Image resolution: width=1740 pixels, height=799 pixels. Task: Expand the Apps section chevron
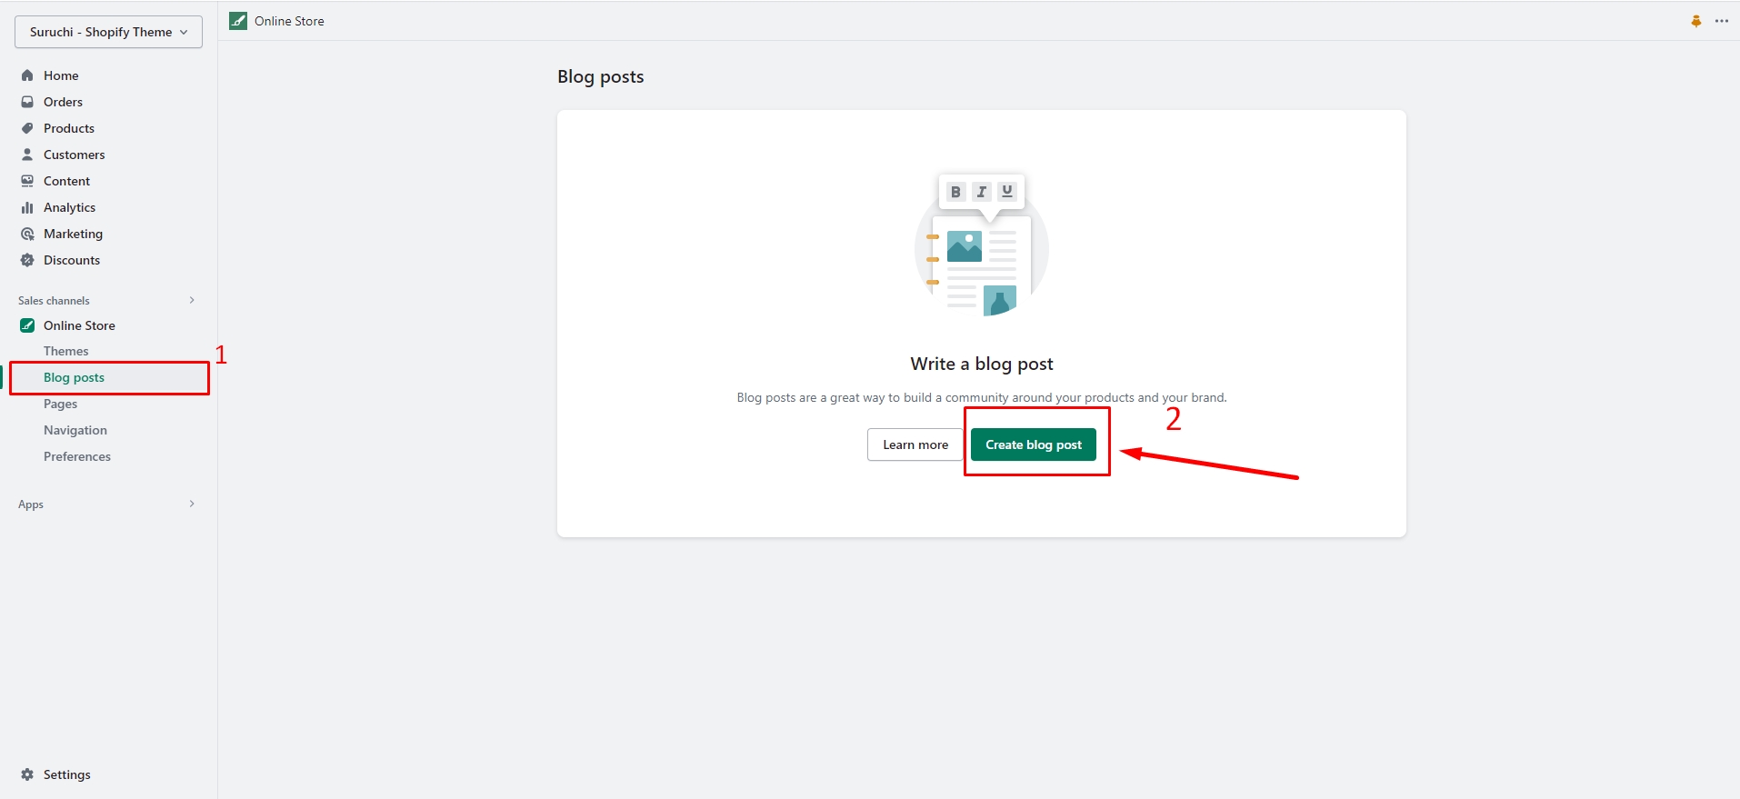[x=192, y=504]
